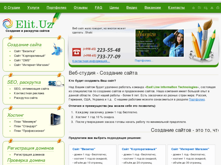Click the Проверка домена heading
This screenshot has width=221, height=165.
pyautogui.click(x=26, y=160)
